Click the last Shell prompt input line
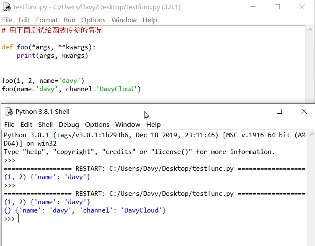Image resolution: width=315 pixels, height=246 pixels. tap(12, 219)
